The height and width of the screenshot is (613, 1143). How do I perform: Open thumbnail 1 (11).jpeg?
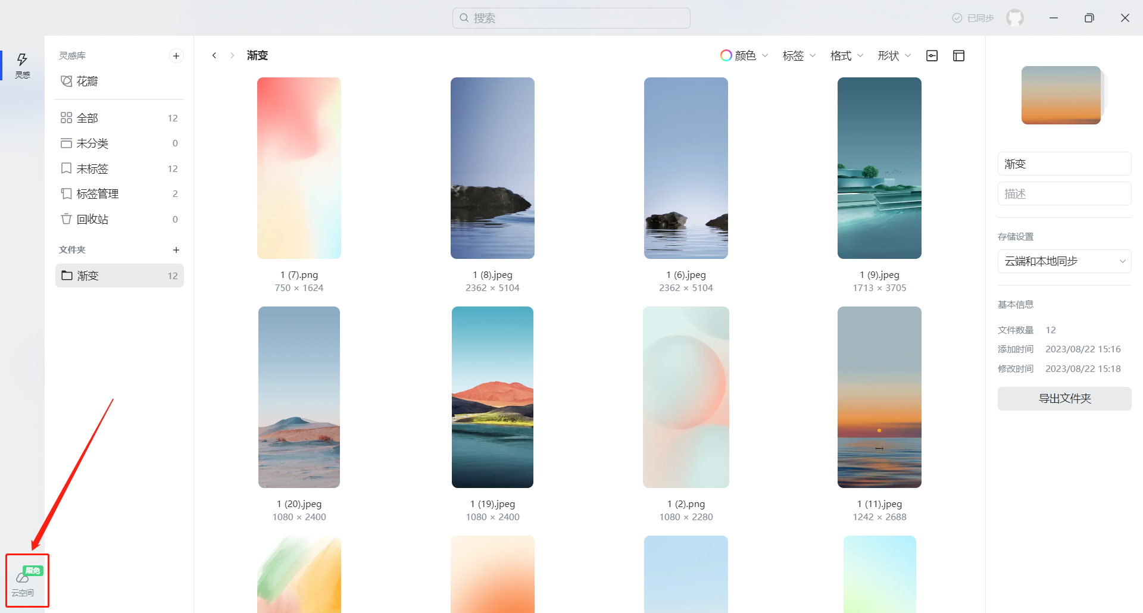click(879, 397)
